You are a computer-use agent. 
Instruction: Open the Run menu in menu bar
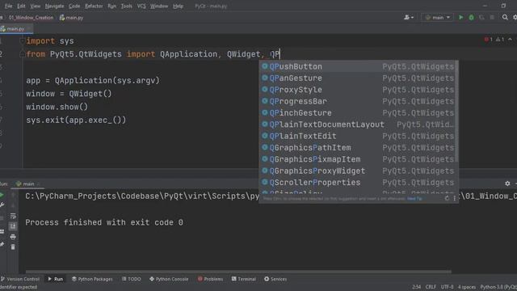coord(111,6)
